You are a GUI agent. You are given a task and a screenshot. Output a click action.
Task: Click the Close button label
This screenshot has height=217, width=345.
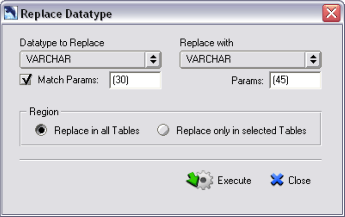(299, 180)
